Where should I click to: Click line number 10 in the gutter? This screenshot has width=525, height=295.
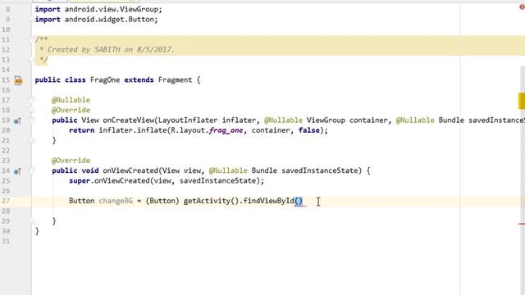(6, 29)
